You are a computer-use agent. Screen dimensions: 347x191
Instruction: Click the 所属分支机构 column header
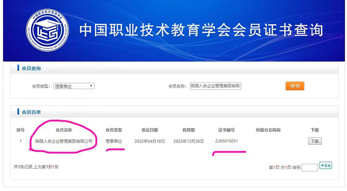click(268, 130)
